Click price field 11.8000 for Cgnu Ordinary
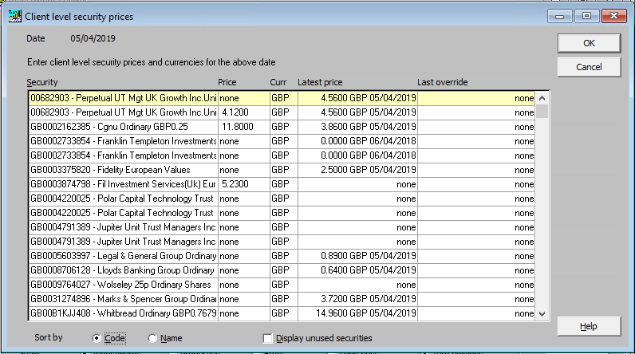The width and height of the screenshot is (635, 354). coord(244,127)
